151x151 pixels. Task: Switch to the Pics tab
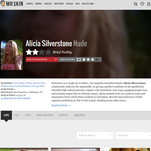tap(17, 115)
